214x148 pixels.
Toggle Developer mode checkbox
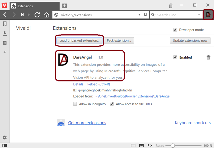175,30
